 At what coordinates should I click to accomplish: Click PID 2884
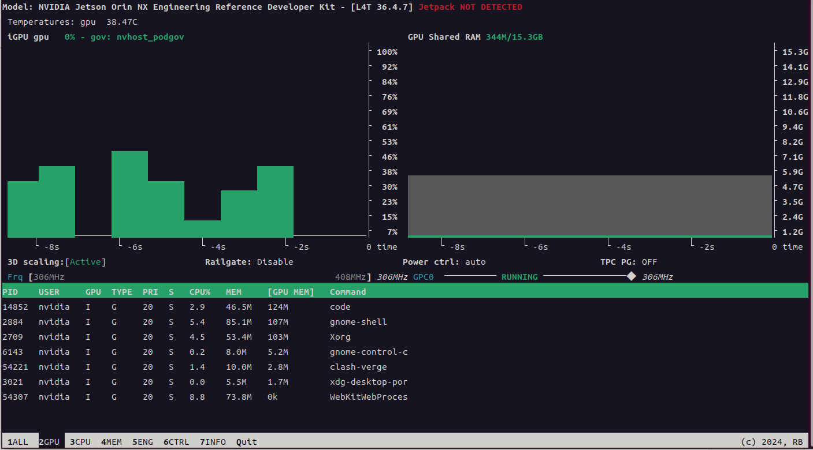[x=13, y=322]
